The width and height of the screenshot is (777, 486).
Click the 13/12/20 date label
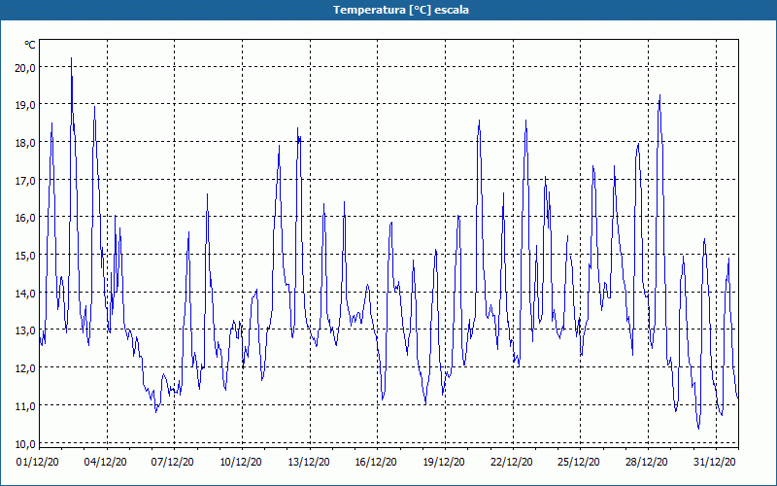pyautogui.click(x=309, y=463)
